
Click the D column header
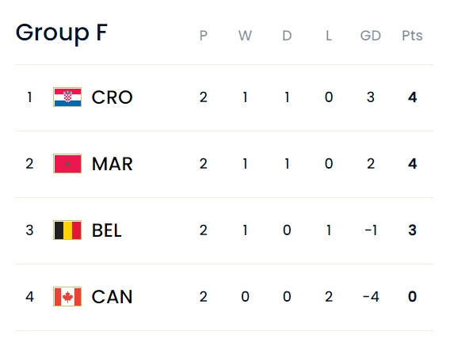click(287, 36)
